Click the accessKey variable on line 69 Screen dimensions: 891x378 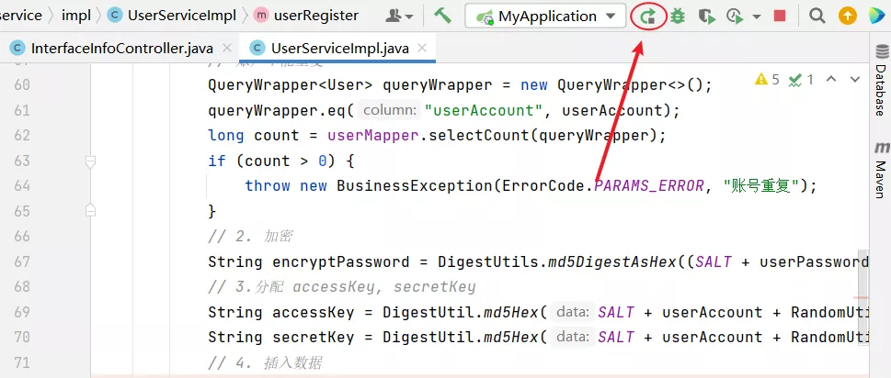(314, 312)
